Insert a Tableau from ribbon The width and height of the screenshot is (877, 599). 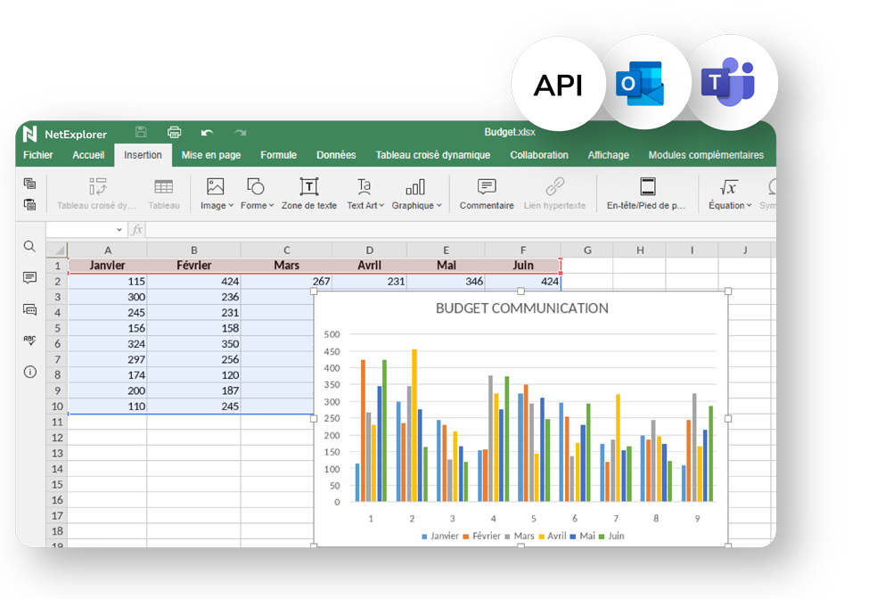pyautogui.click(x=164, y=193)
